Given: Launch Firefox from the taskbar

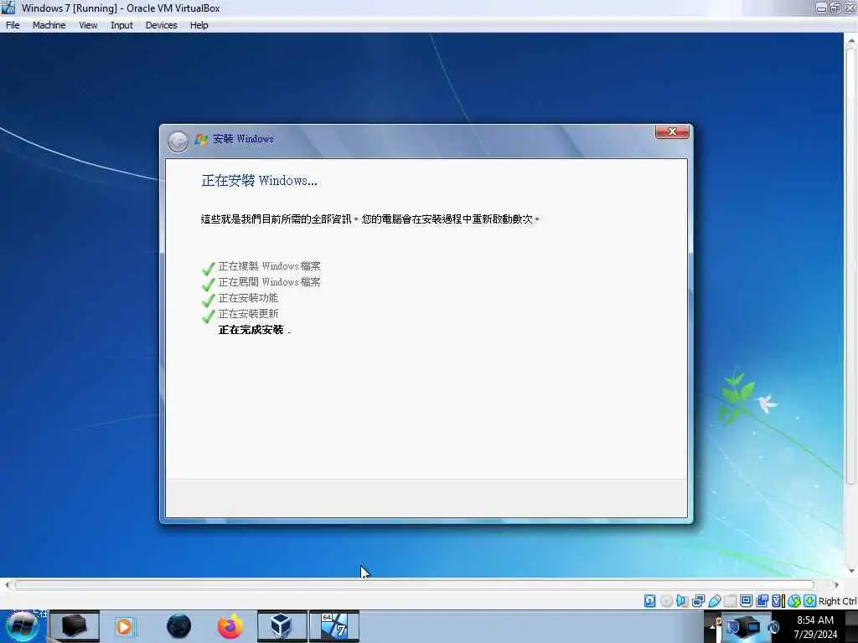Looking at the screenshot, I should (x=230, y=626).
